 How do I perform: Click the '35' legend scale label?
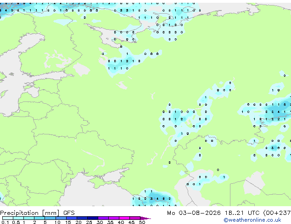coord(110,222)
